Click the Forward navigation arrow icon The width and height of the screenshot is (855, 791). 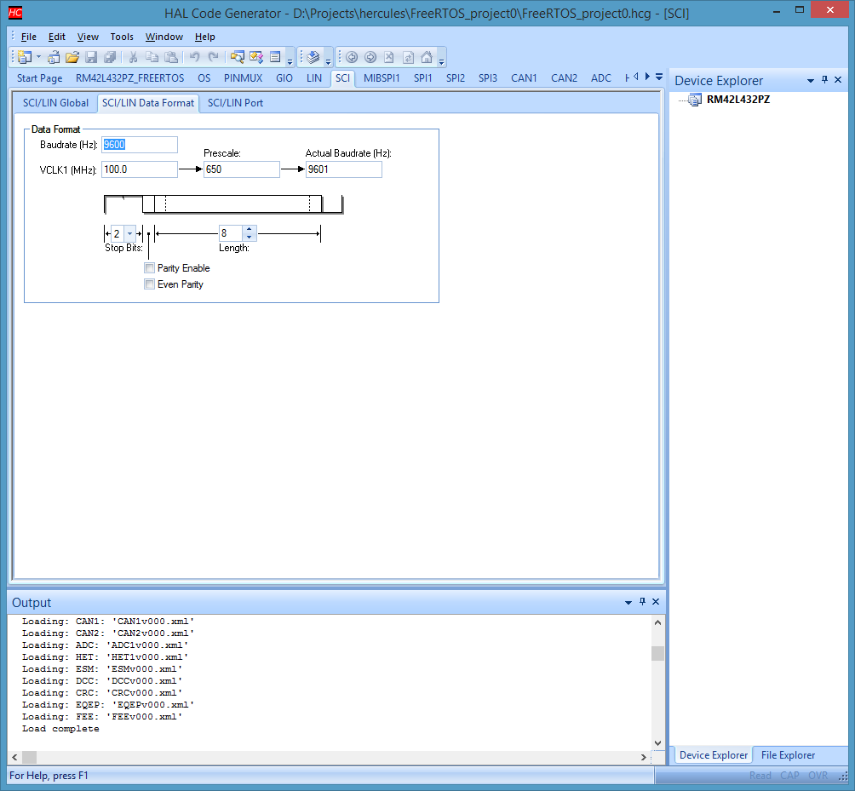point(370,57)
